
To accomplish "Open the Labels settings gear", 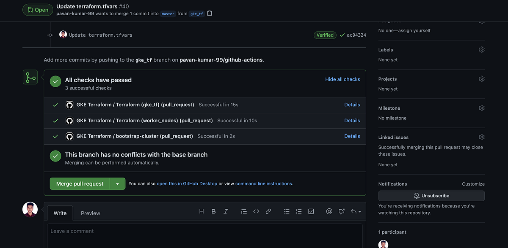I will [481, 49].
